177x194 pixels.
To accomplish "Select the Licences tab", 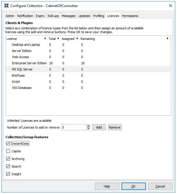I will (x=113, y=16).
